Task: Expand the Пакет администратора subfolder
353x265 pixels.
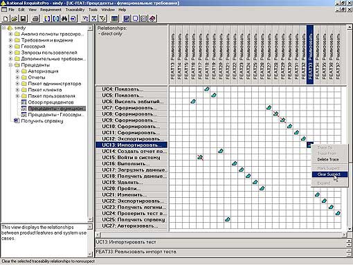Action: tap(17, 84)
